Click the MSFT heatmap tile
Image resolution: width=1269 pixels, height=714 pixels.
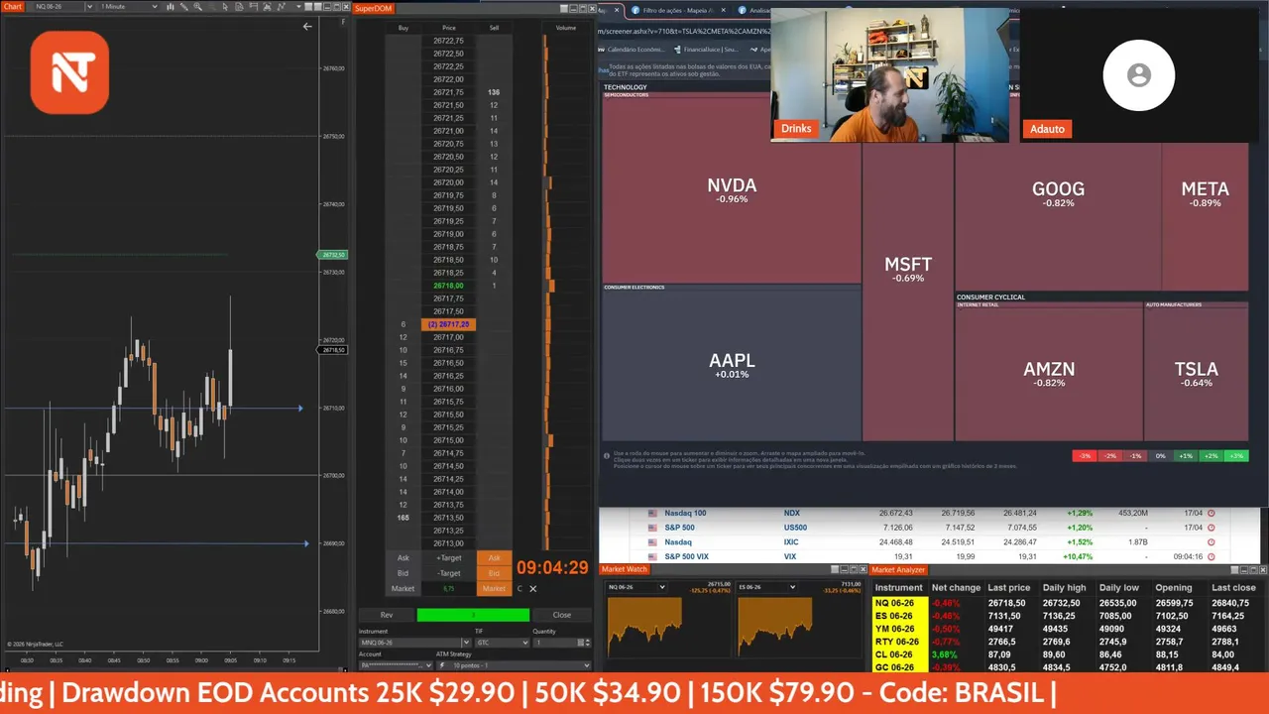[908, 269]
